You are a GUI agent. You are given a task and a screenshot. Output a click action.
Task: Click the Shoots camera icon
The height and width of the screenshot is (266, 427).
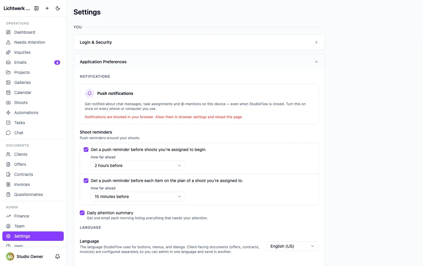[8, 103]
